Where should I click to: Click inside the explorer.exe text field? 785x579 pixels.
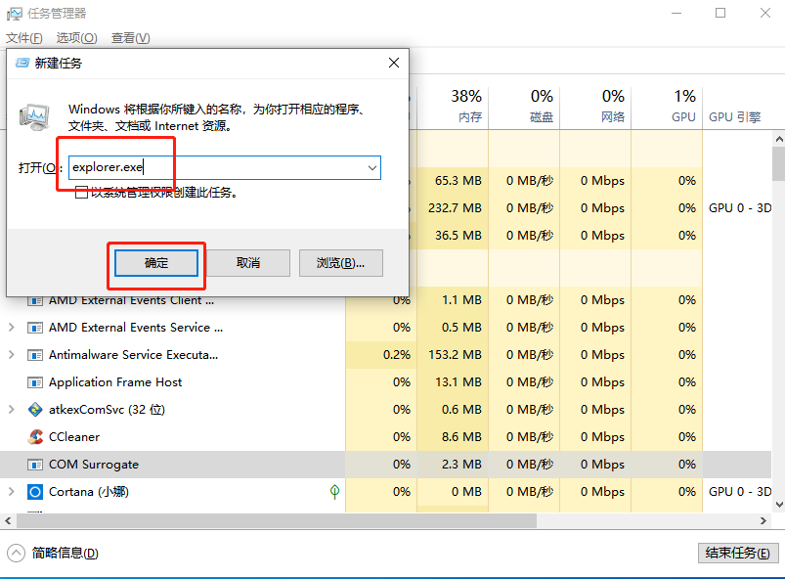pos(215,168)
